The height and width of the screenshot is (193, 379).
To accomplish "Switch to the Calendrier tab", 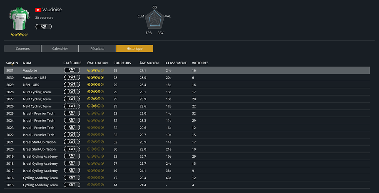I will coord(60,49).
